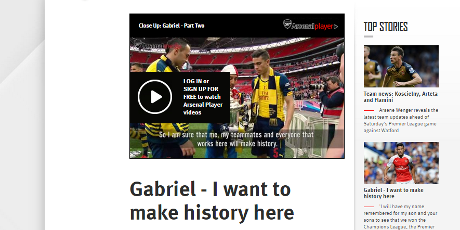The width and height of the screenshot is (460, 230).
Task: Click the red dash before Arsene Wenger text
Action: pyautogui.click(x=369, y=110)
